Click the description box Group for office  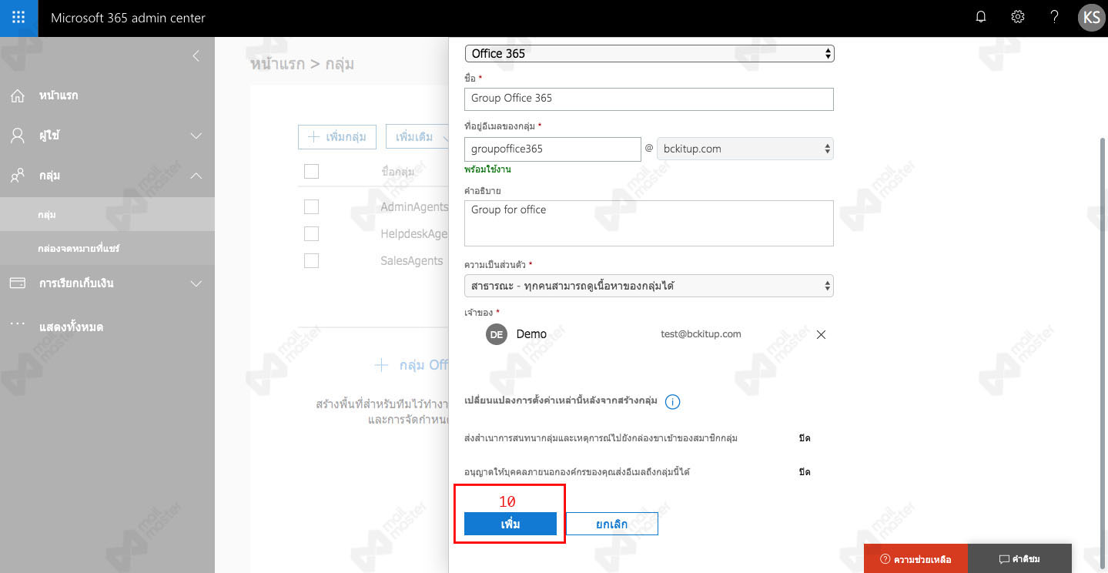[649, 223]
